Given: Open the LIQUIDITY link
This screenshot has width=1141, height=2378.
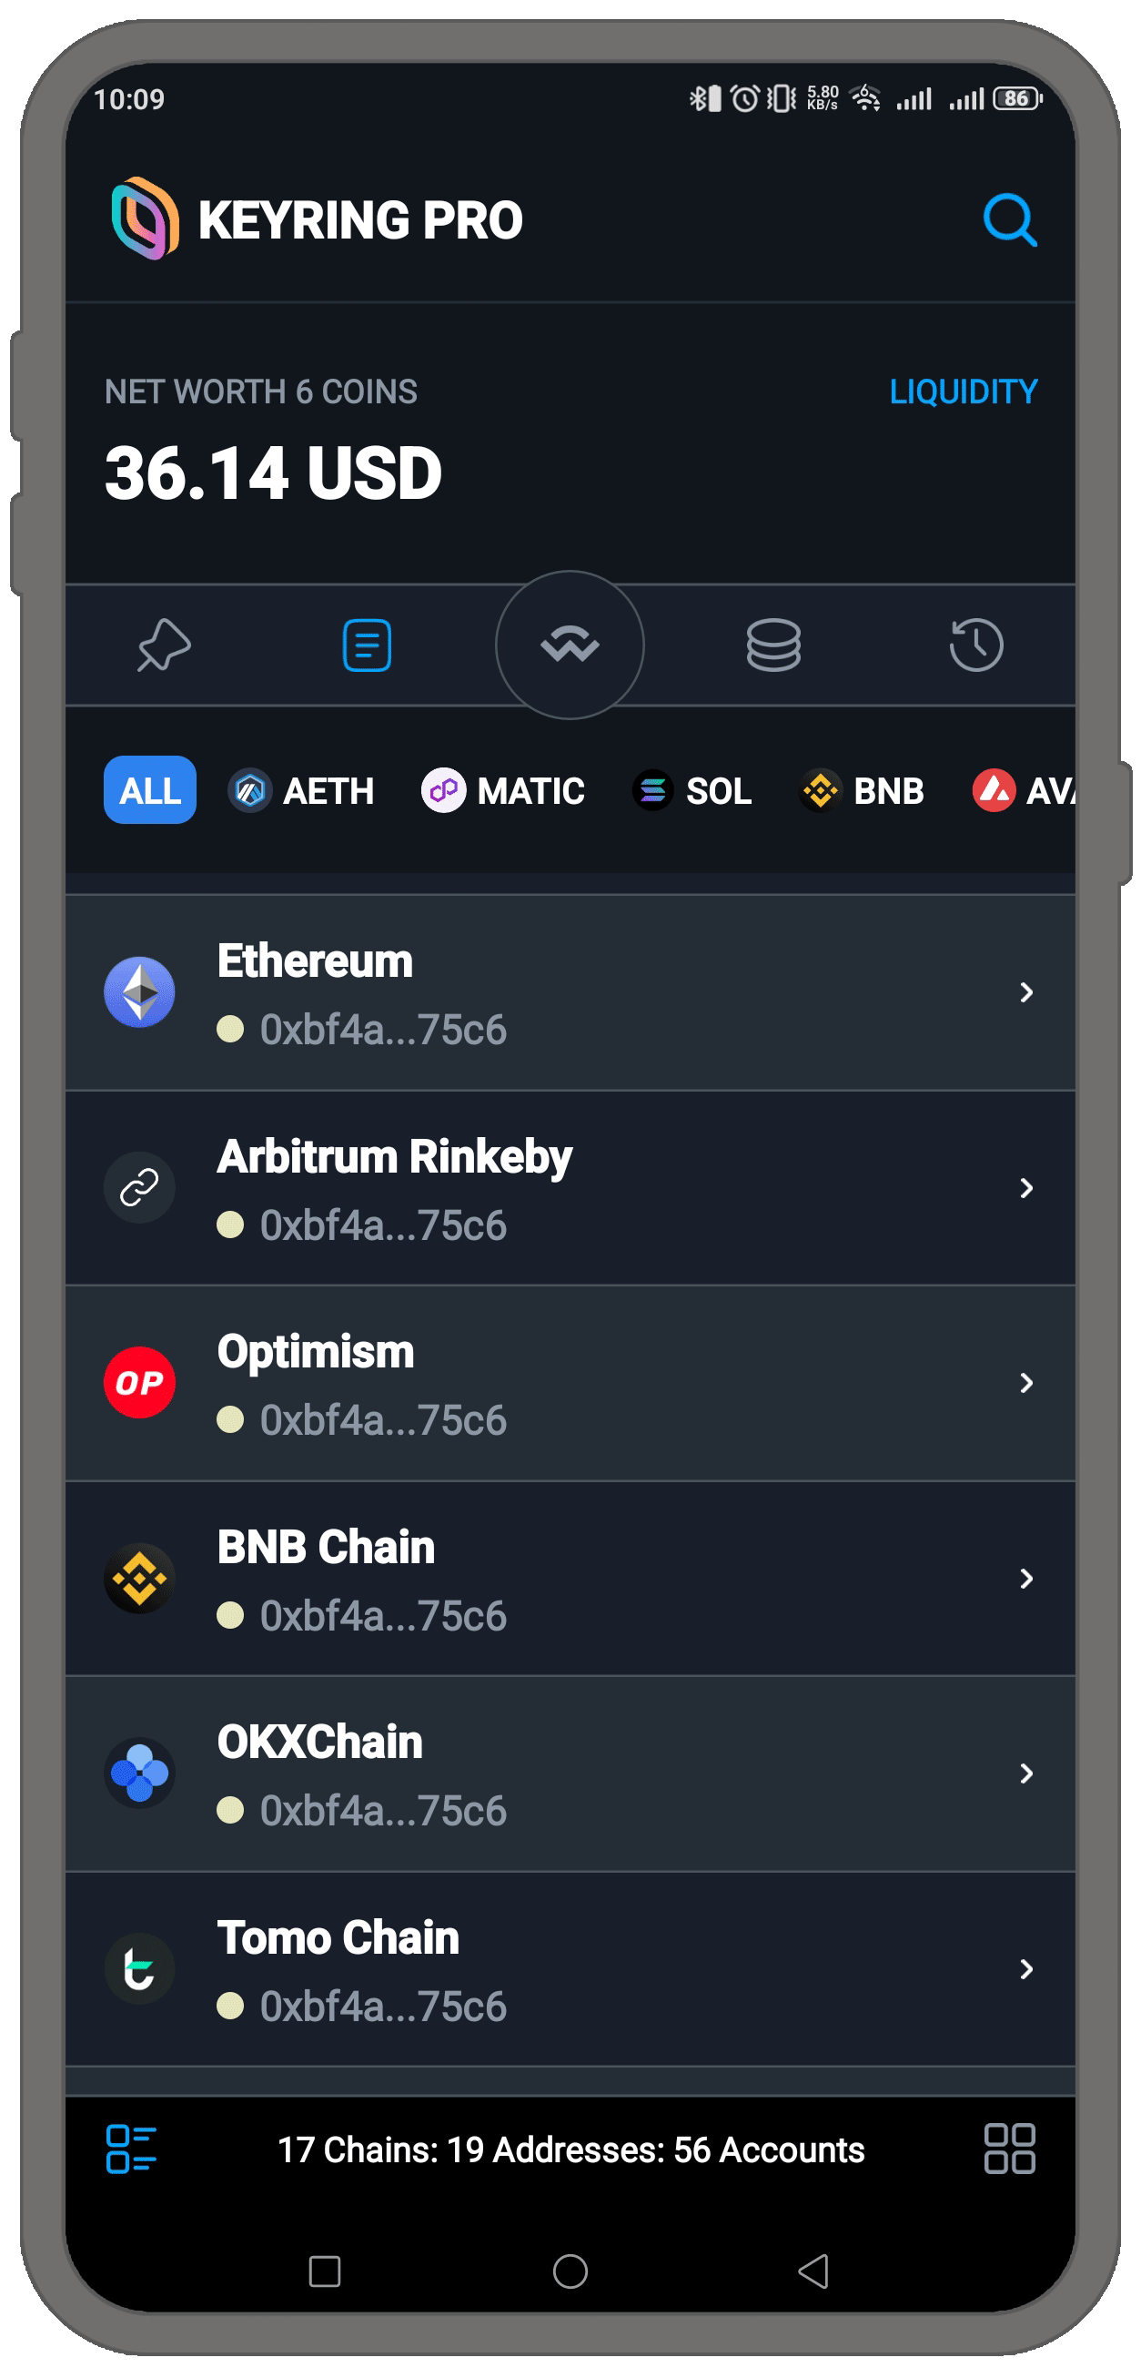Looking at the screenshot, I should pos(963,391).
